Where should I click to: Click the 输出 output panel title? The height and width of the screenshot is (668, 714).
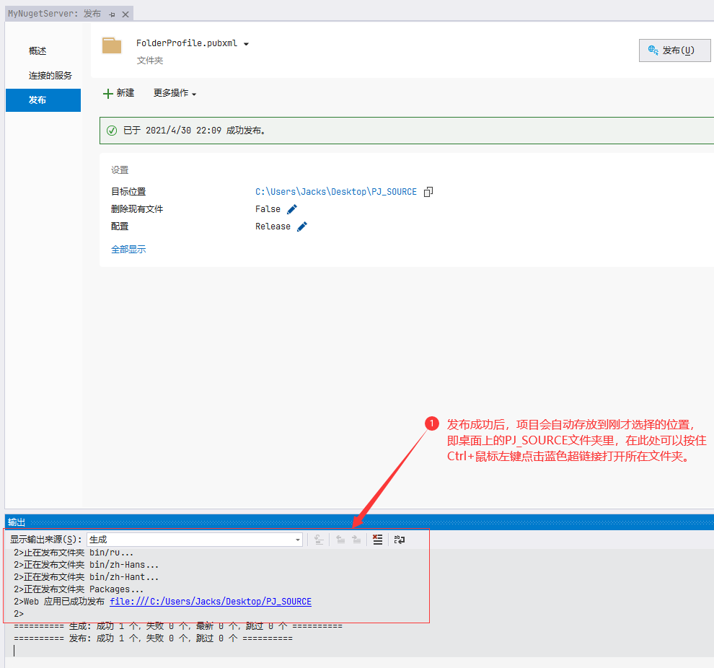click(17, 522)
